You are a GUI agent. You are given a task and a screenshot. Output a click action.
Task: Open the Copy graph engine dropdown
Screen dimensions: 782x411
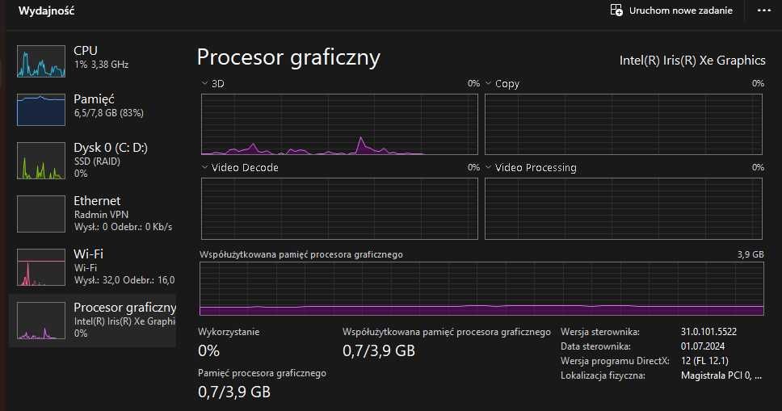click(489, 83)
